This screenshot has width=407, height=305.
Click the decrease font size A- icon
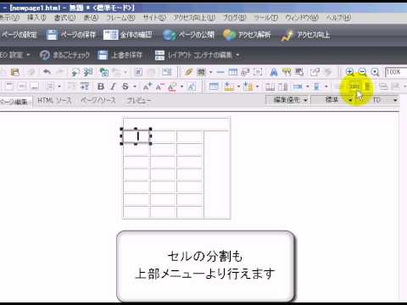coord(159,86)
